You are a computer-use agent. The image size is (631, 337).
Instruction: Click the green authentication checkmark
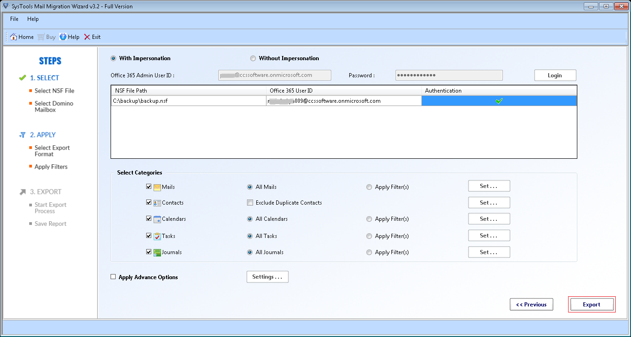pyautogui.click(x=499, y=101)
